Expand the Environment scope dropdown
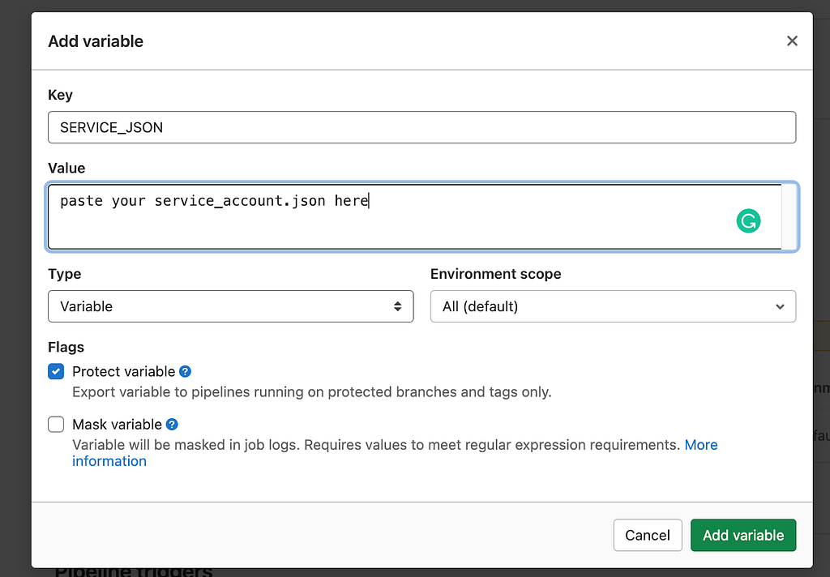 coord(613,306)
